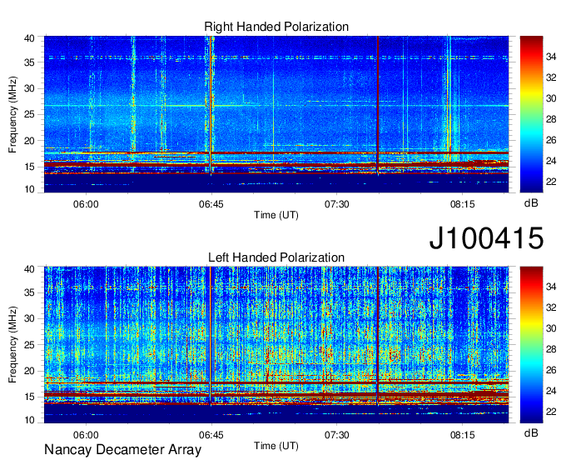Click the Left Handed Polarization spectrogram image

(276, 345)
